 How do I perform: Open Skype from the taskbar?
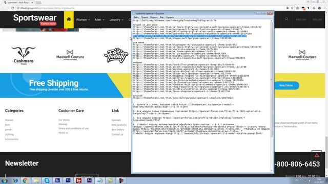[x=47, y=180]
